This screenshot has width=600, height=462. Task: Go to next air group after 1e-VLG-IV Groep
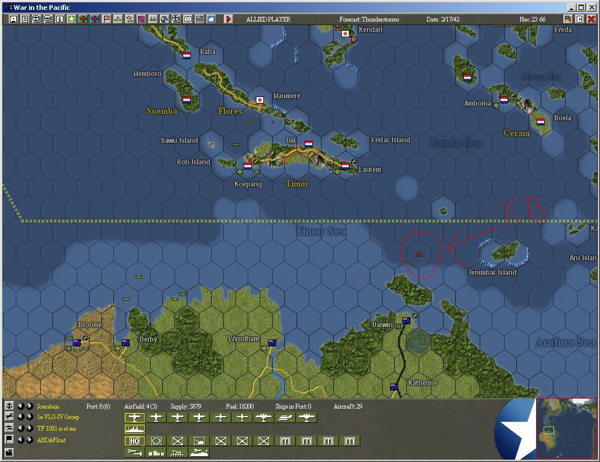coord(29,417)
